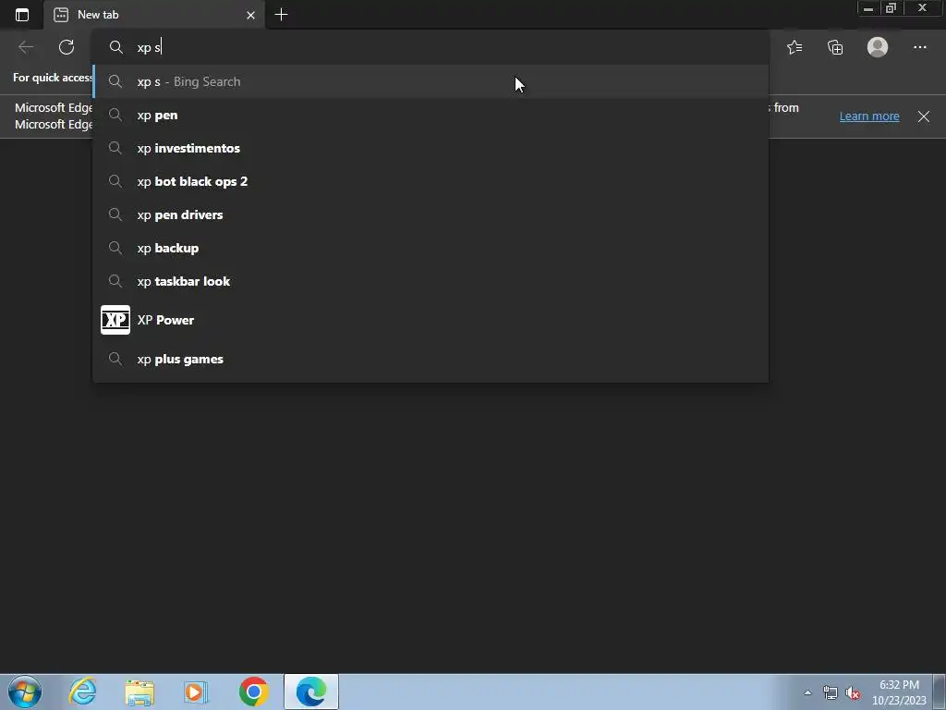Launch Internet Explorer from the taskbar
This screenshot has height=710, width=946.
tap(82, 692)
